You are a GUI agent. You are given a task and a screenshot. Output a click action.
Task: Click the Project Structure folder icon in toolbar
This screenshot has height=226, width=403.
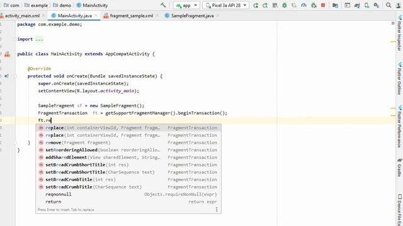coord(335,6)
